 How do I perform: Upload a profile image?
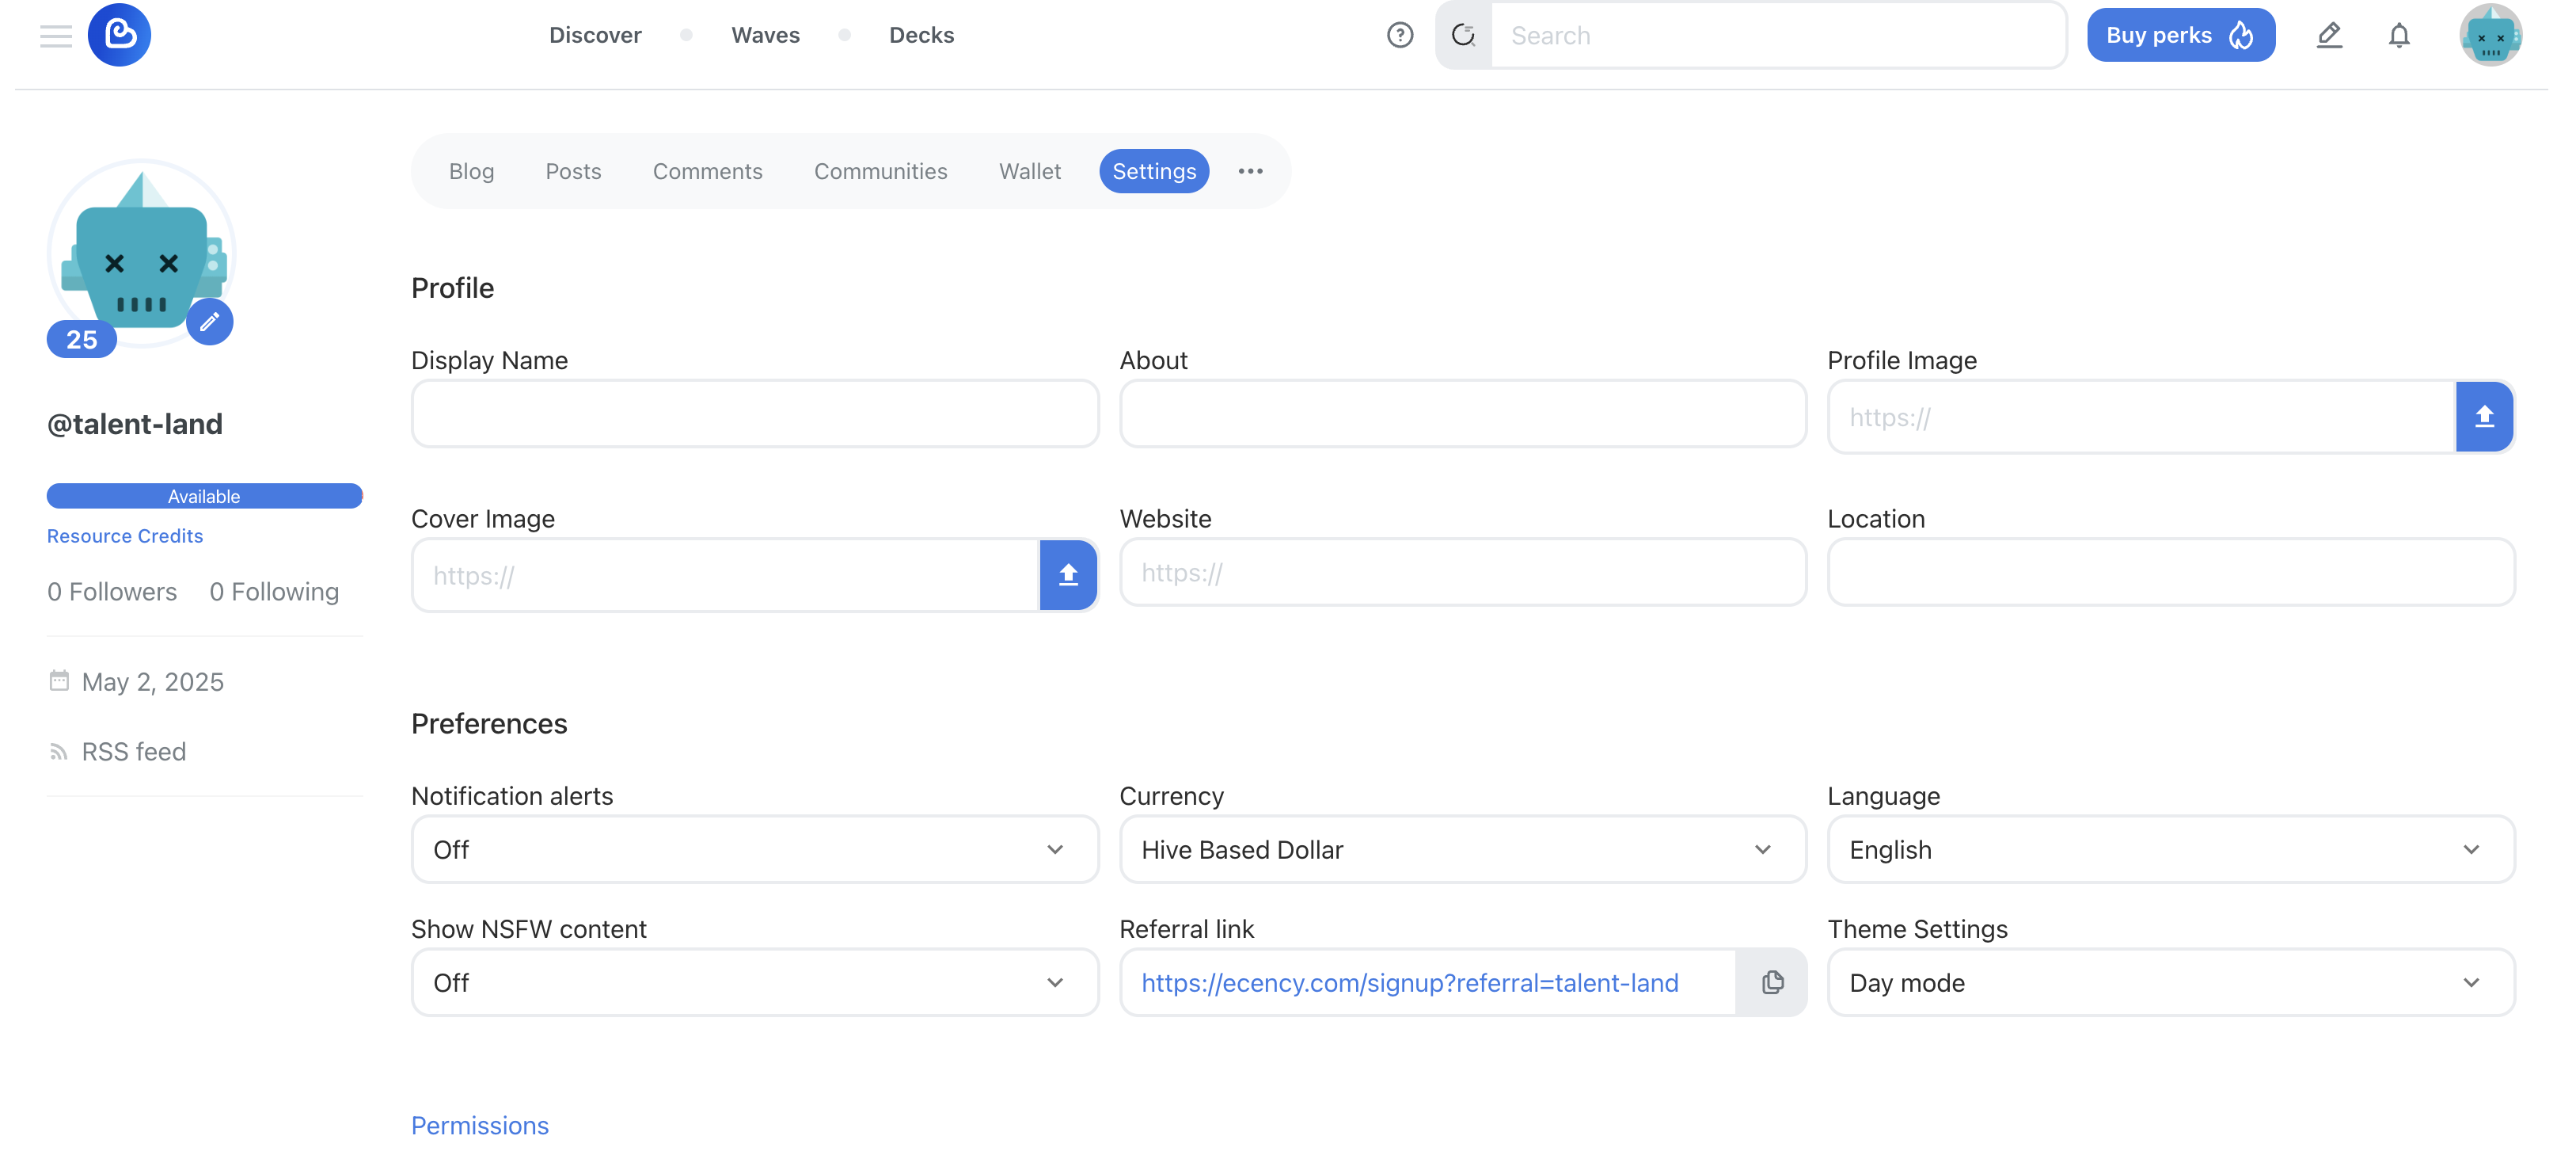[x=2484, y=417]
